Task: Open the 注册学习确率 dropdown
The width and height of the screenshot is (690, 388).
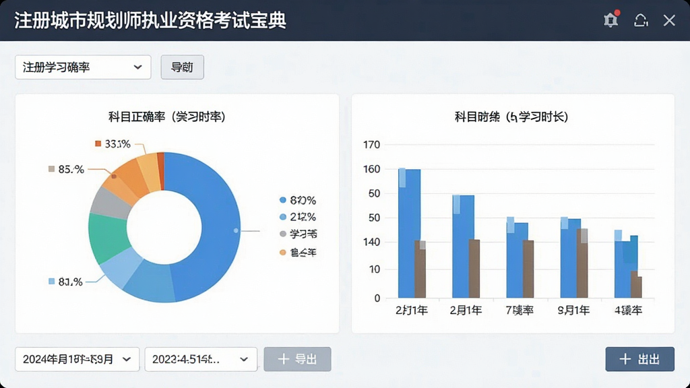Action: [x=83, y=67]
